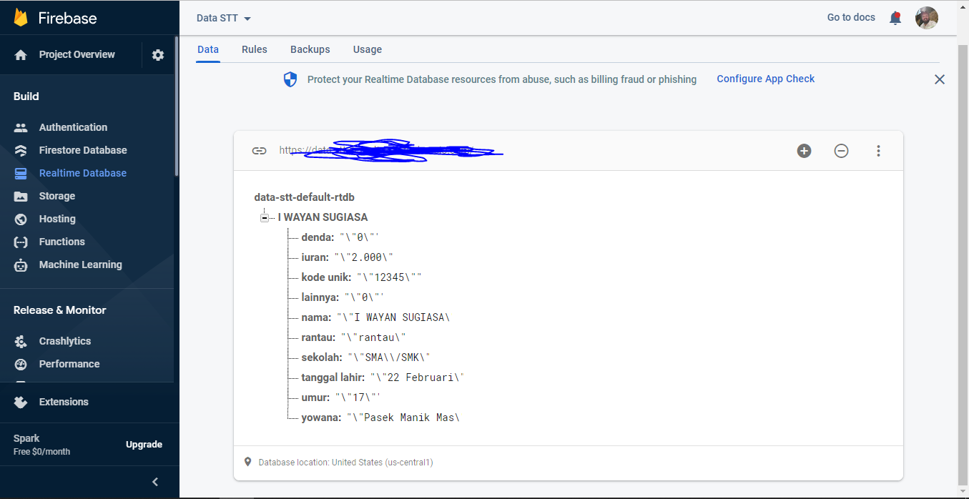Switch to the Backups tab

310,49
